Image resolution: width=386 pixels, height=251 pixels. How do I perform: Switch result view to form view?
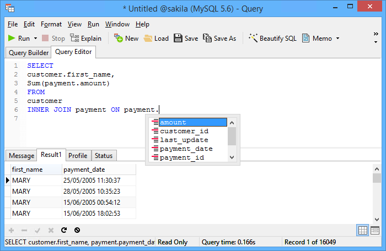[375, 230]
